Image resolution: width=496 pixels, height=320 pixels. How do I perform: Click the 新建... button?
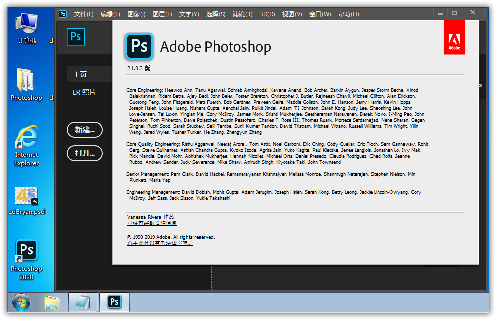85,130
